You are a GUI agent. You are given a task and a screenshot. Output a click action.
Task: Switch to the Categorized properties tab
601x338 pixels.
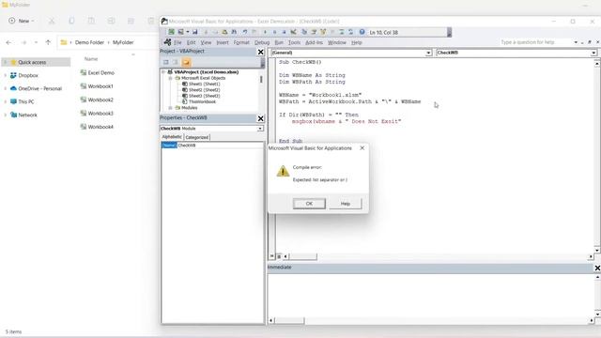tap(197, 137)
